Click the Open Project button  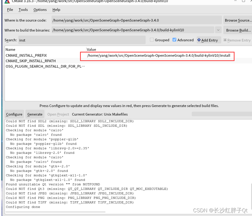click(x=58, y=114)
